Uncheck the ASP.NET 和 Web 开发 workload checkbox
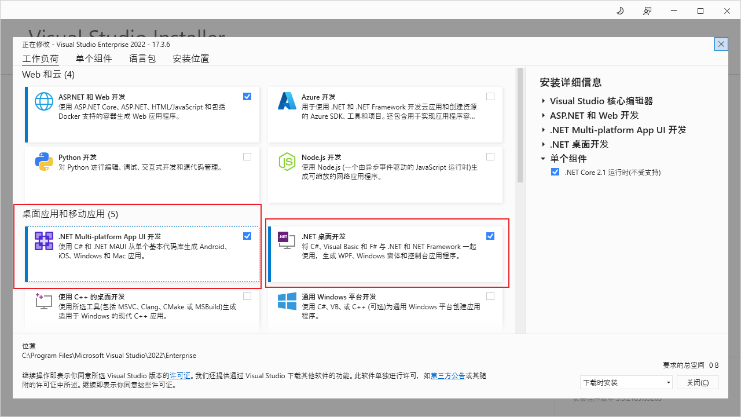The width and height of the screenshot is (741, 417). click(247, 96)
